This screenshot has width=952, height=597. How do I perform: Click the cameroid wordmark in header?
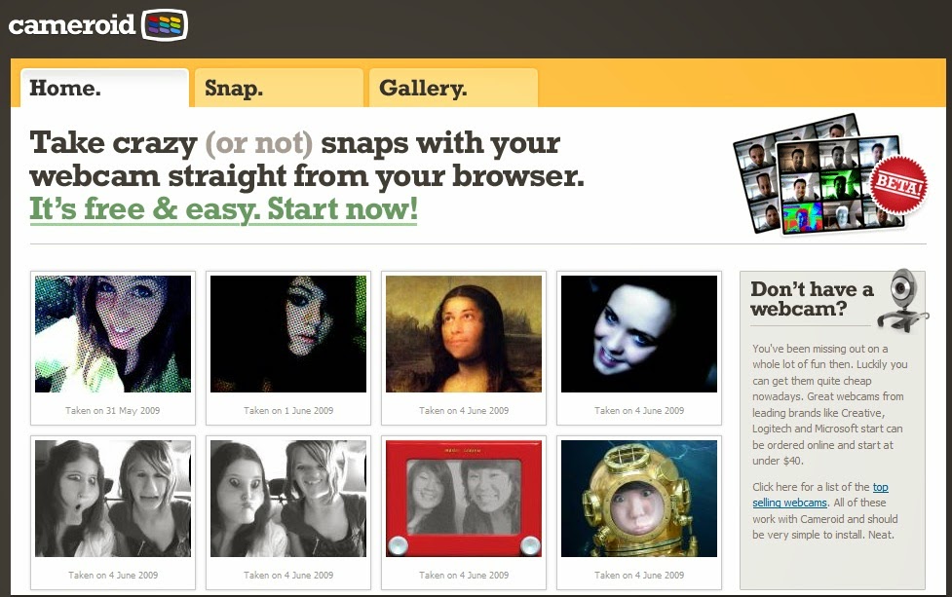tap(72, 25)
